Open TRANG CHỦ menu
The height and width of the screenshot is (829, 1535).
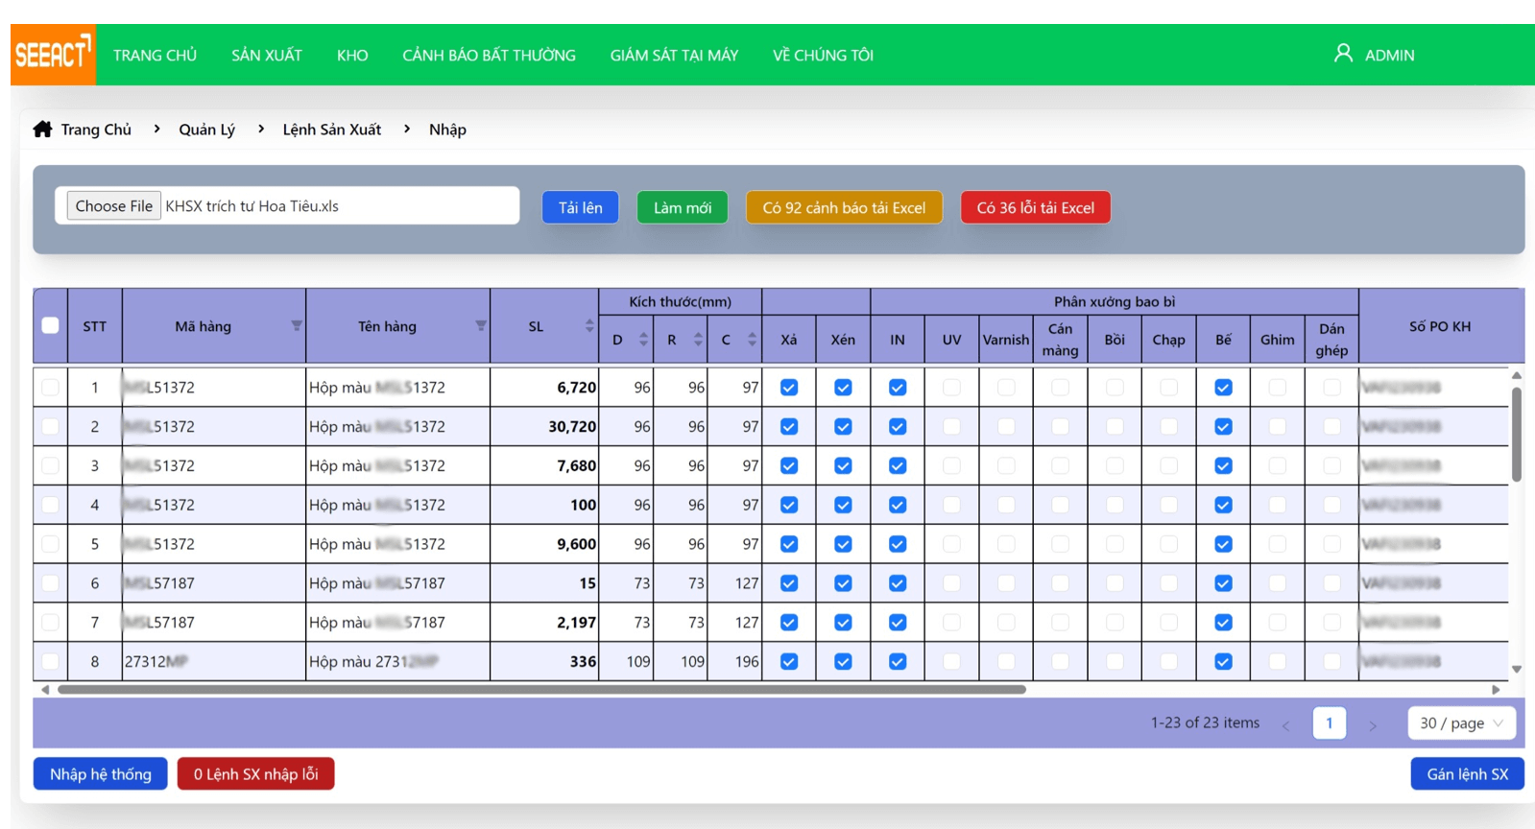[155, 55]
